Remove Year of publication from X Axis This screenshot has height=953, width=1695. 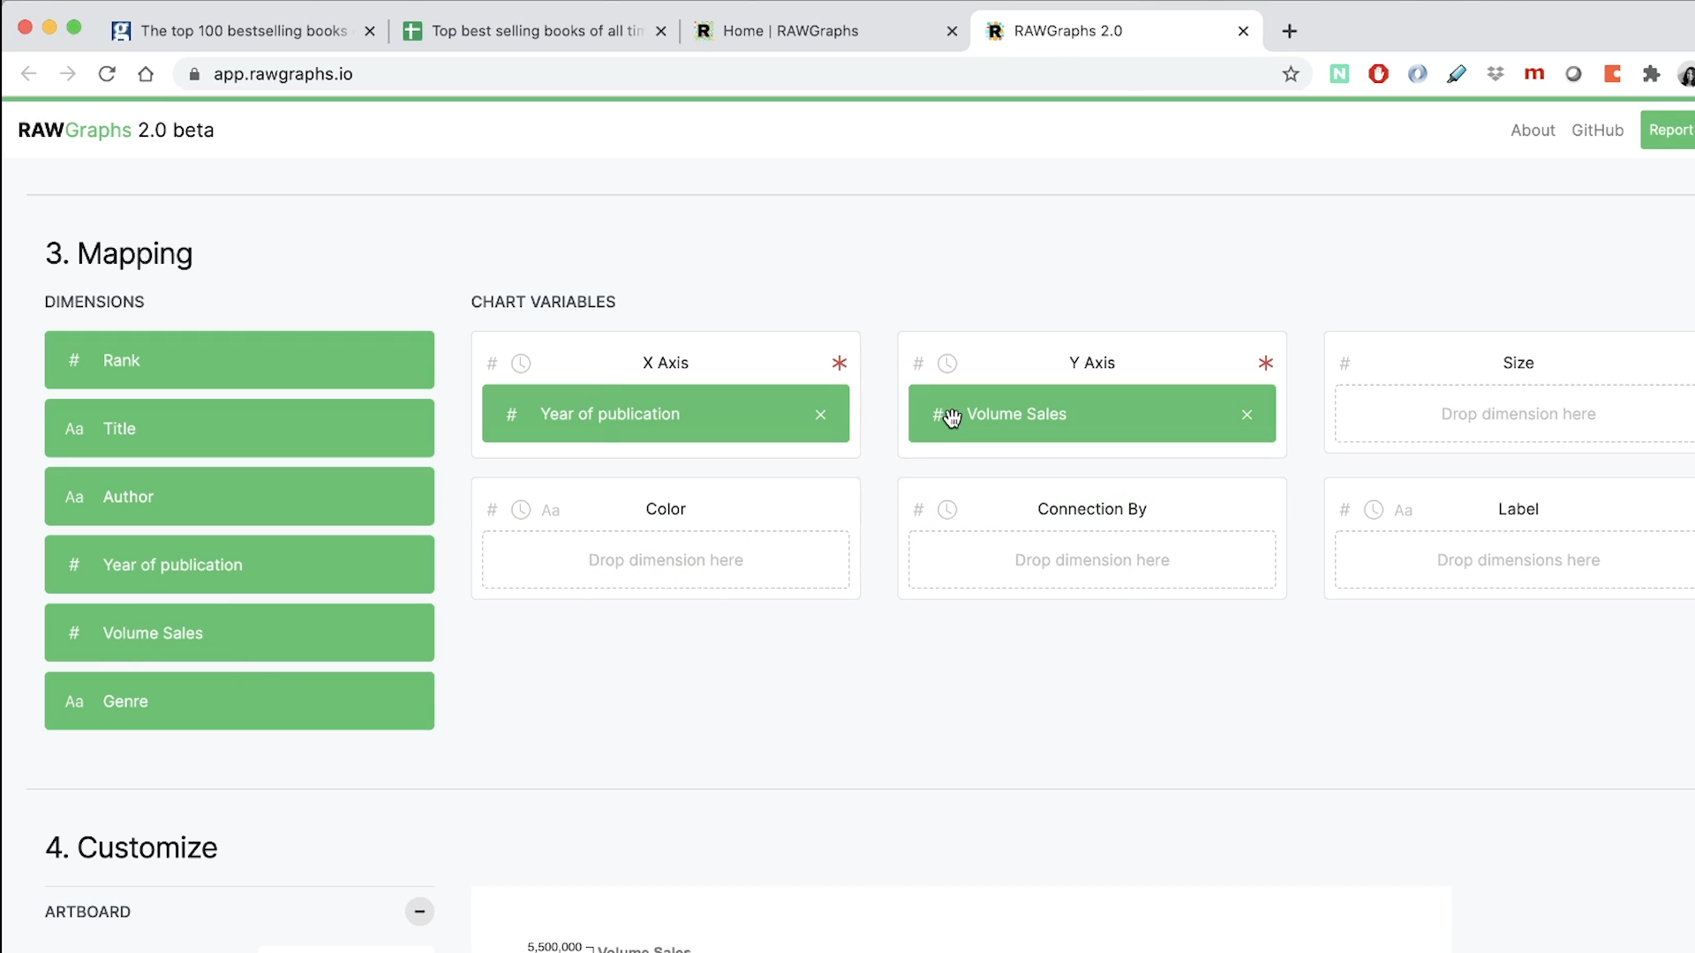tap(820, 415)
